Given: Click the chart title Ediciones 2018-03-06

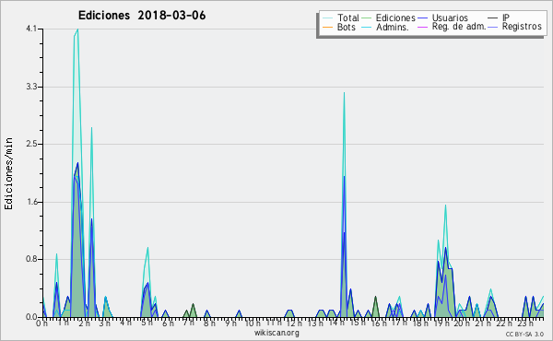Looking at the screenshot, I should coord(142,16).
